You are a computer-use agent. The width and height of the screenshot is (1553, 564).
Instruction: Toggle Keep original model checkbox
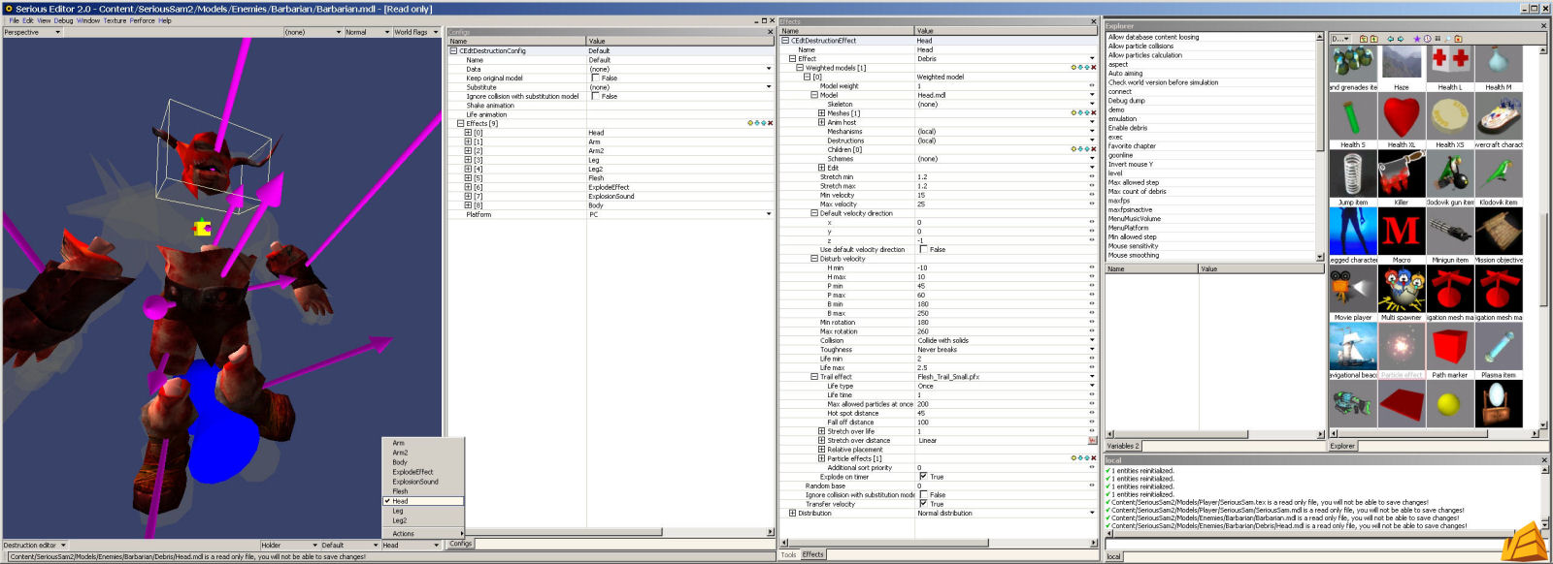595,78
